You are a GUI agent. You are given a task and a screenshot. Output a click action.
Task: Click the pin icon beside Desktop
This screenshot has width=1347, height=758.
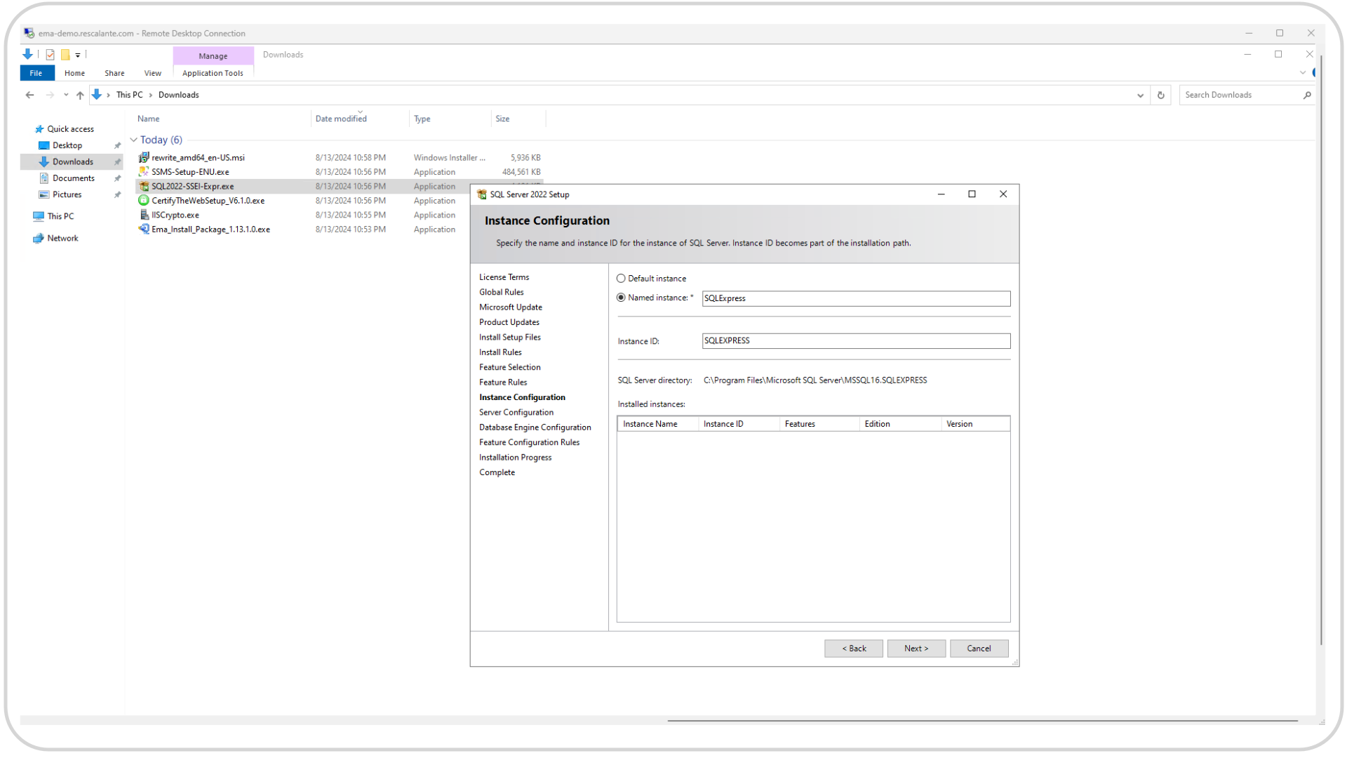point(117,145)
